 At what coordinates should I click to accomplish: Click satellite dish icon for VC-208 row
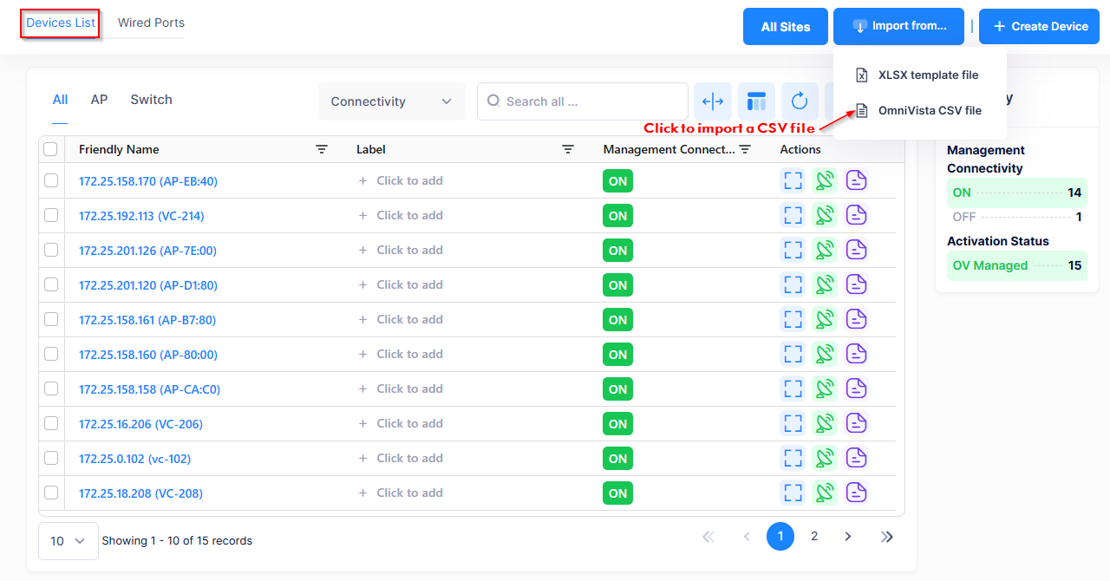tap(824, 493)
